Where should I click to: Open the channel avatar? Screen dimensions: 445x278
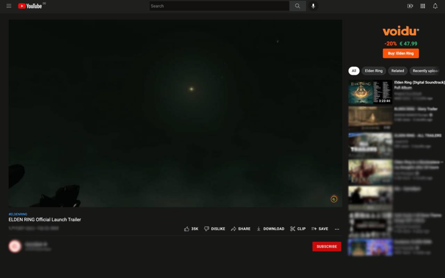click(x=15, y=246)
